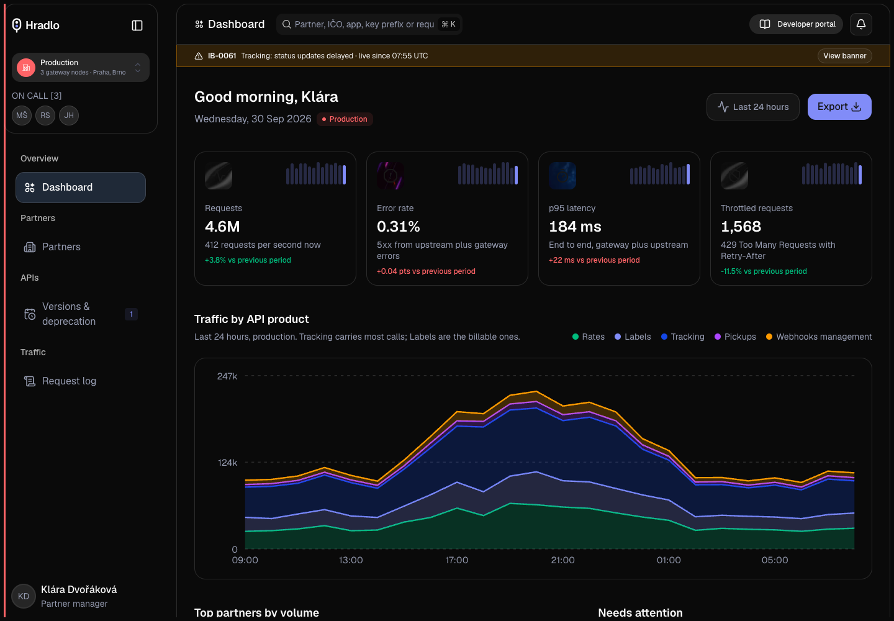The image size is (894, 621).
Task: Click the Top partners by volume heading
Action: click(x=256, y=612)
